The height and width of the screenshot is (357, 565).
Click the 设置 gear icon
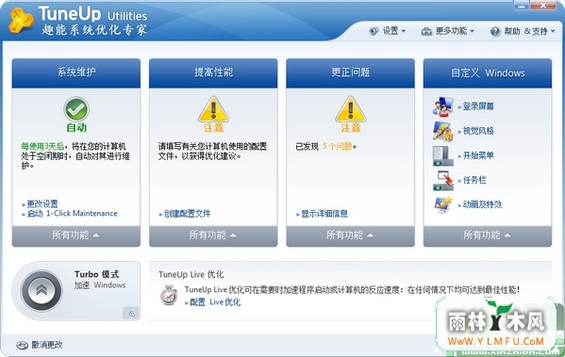374,31
